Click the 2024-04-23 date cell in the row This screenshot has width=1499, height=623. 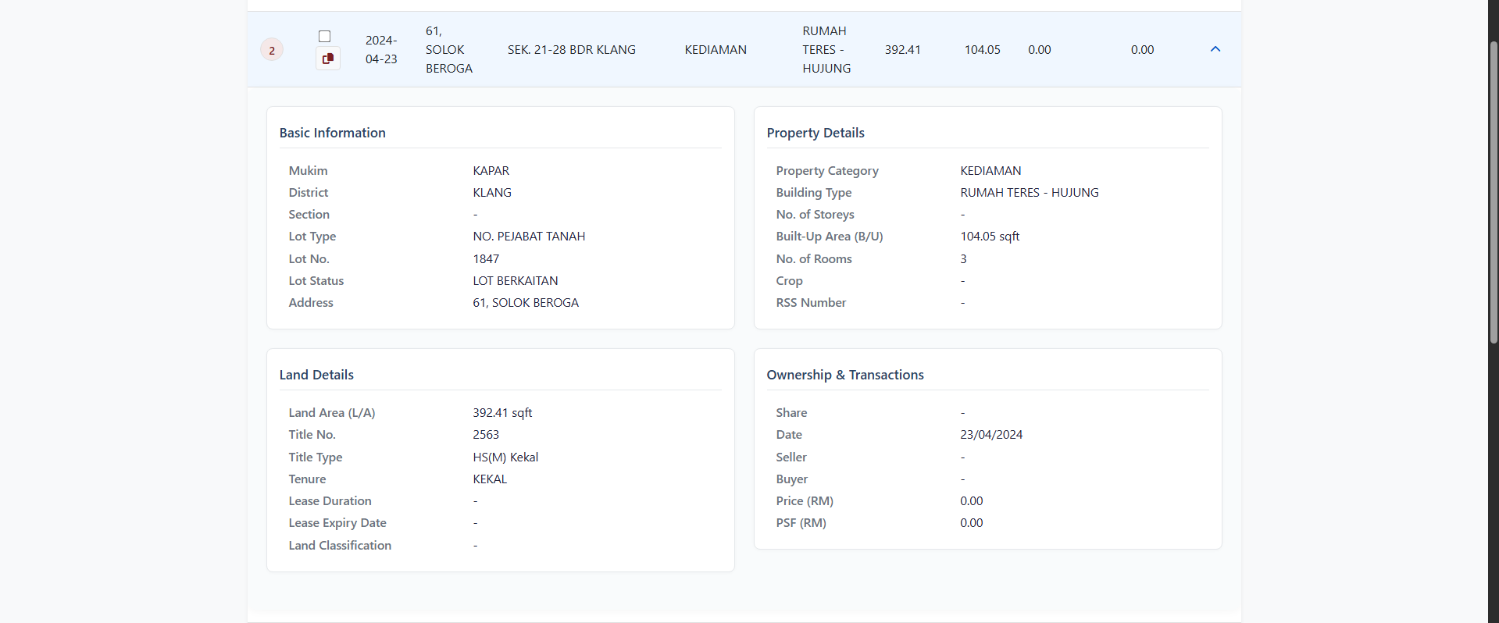tap(381, 50)
